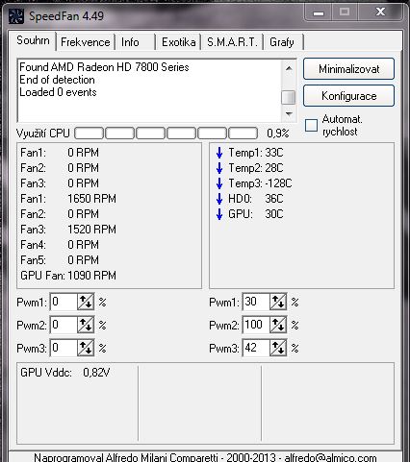Open the Grafy tab
This screenshot has width=410, height=462.
click(x=282, y=42)
